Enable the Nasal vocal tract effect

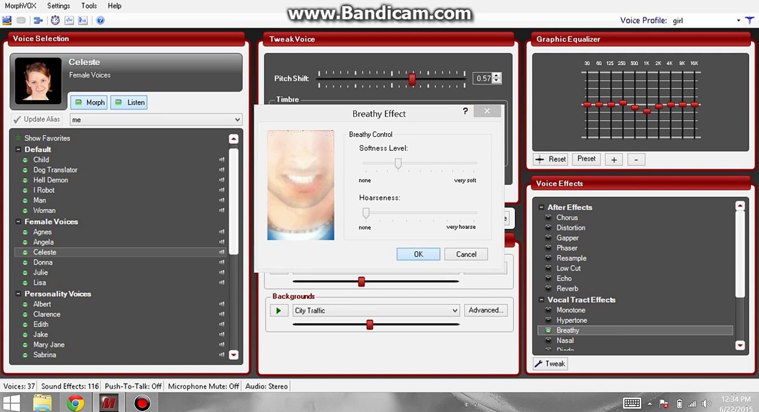coord(549,340)
